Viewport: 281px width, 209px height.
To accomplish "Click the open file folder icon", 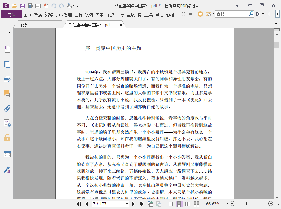I will pyautogui.click(x=14, y=6).
